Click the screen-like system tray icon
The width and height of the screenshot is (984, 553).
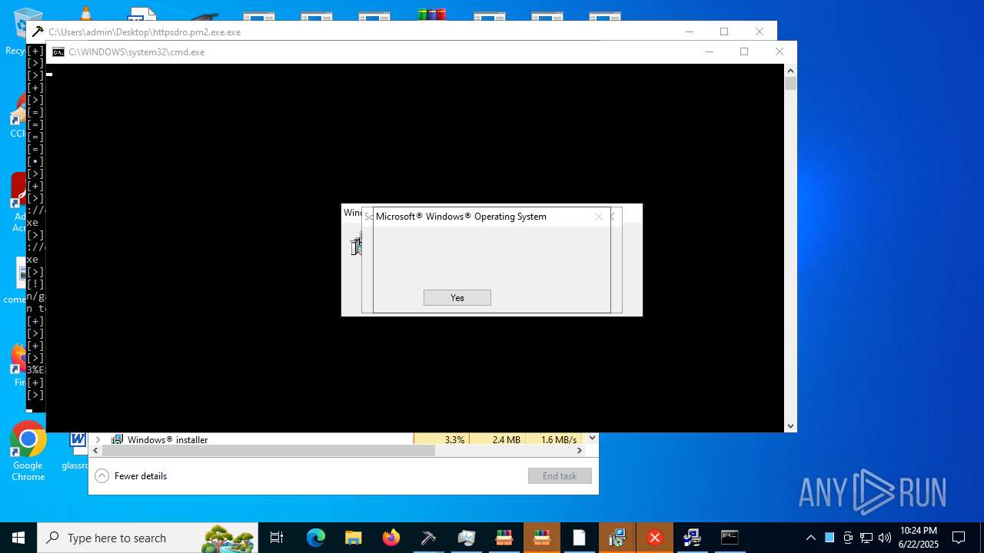[x=848, y=538]
